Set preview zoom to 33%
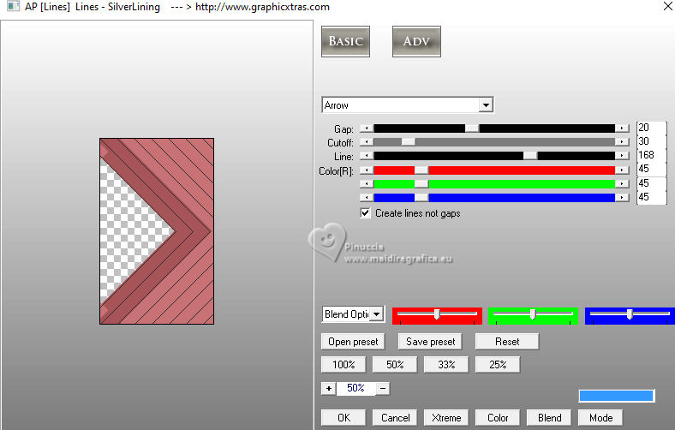Image resolution: width=675 pixels, height=430 pixels. (446, 365)
